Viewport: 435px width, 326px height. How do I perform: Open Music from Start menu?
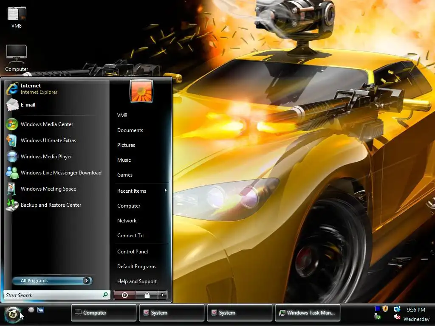[124, 160]
